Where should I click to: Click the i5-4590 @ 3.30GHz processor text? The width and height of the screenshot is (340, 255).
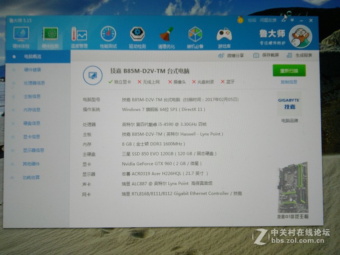(182, 125)
